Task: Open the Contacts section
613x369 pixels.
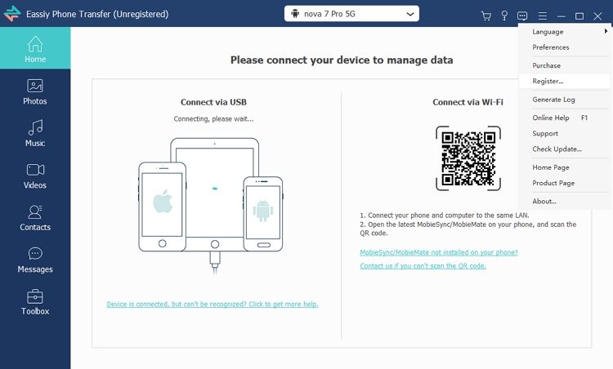Action: 35,218
